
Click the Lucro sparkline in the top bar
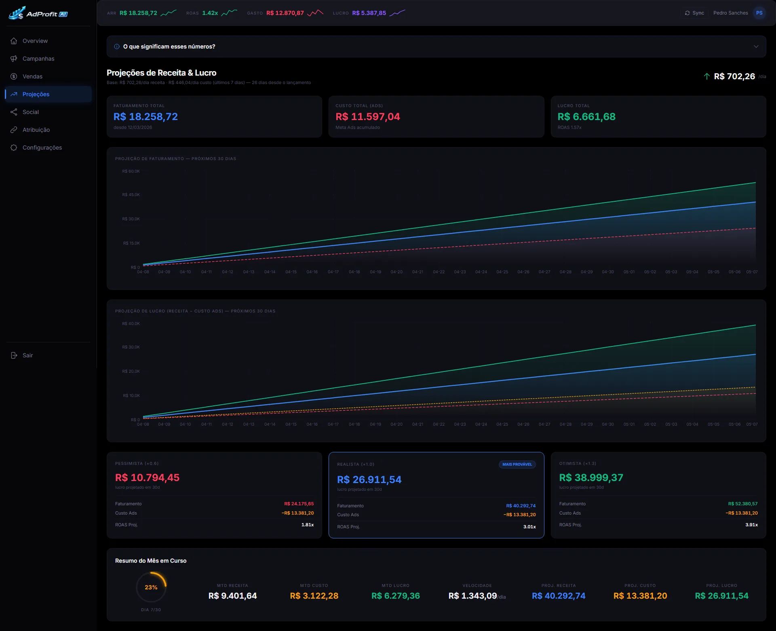[x=397, y=13]
